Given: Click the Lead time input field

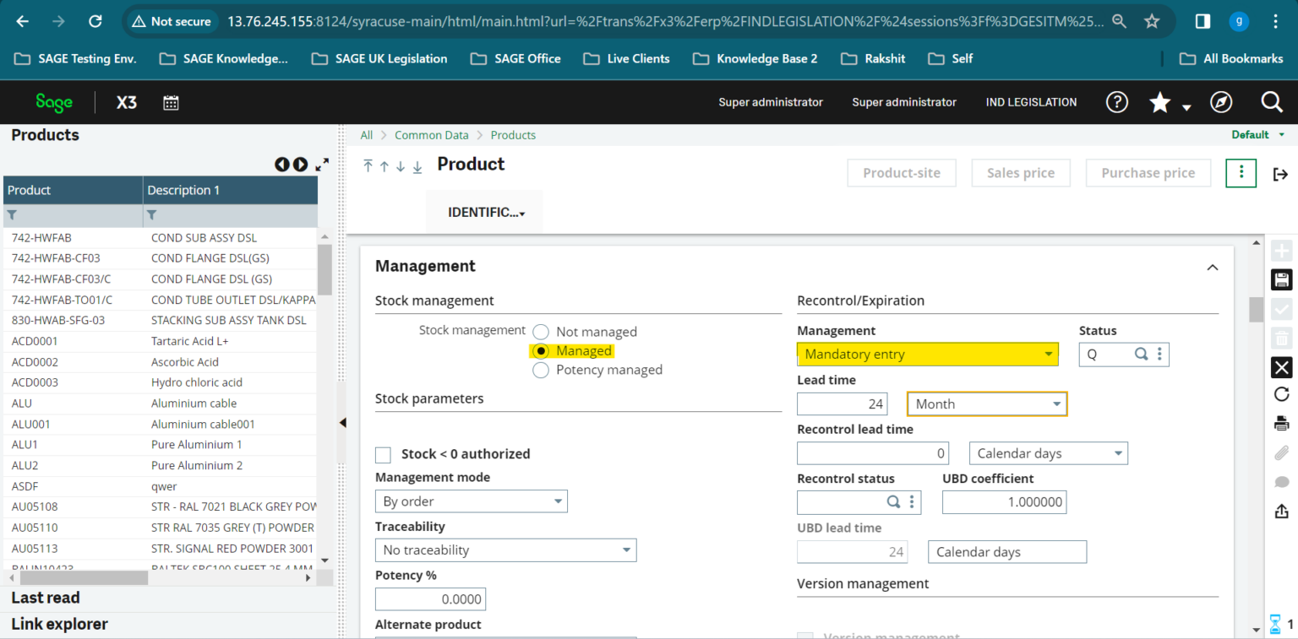Looking at the screenshot, I should [842, 404].
